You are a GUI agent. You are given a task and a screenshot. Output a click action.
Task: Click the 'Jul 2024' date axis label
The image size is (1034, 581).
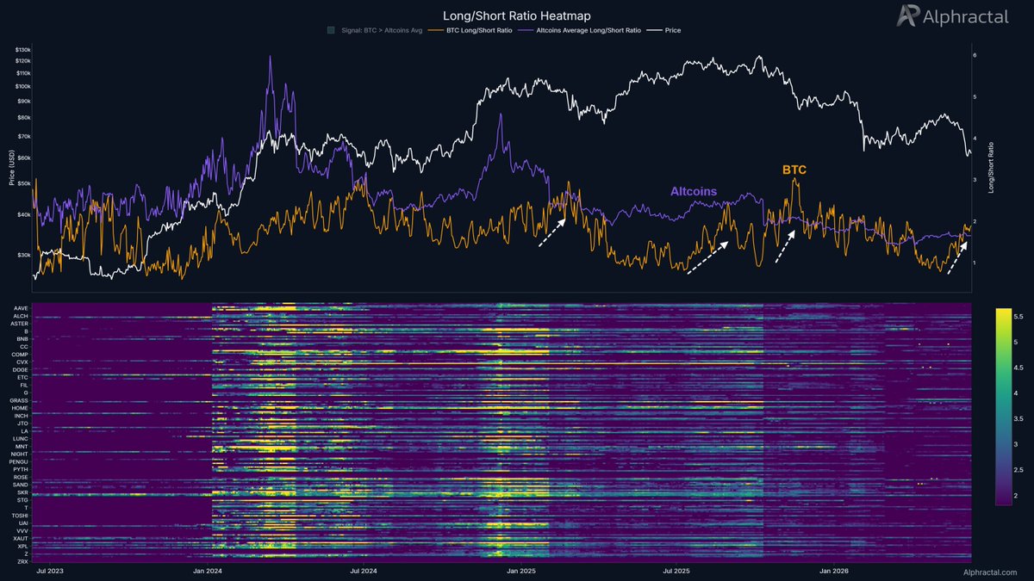tap(363, 570)
